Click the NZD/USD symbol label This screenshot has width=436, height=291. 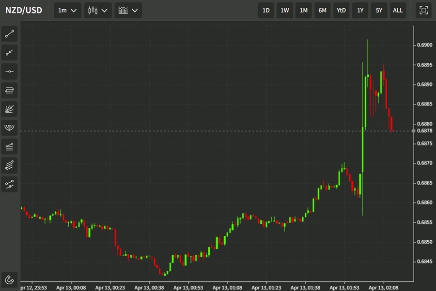pyautogui.click(x=24, y=10)
